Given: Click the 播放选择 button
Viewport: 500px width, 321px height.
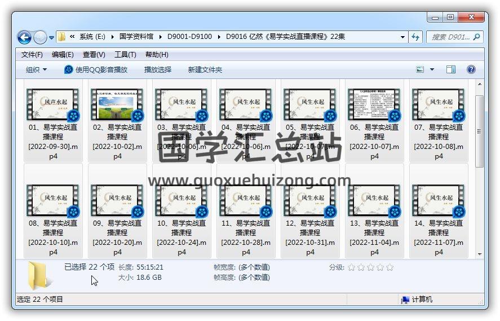Looking at the screenshot, I should pos(158,69).
